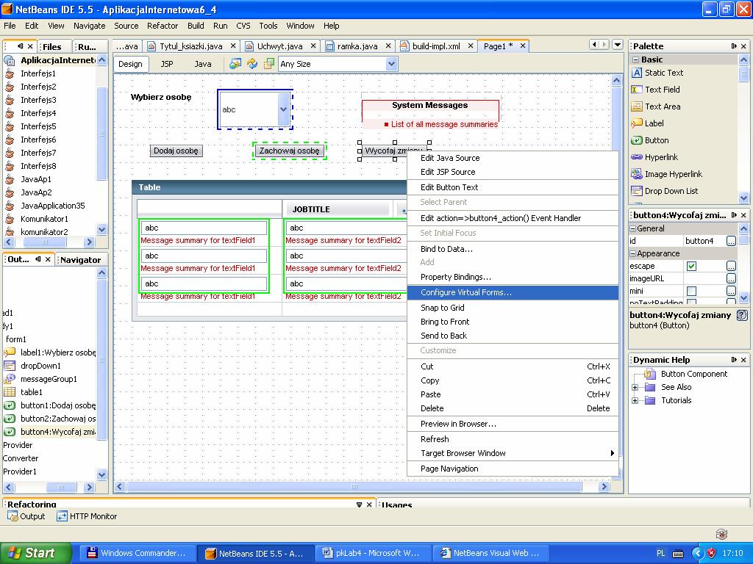Click the Dodaj osobę button on the canvas
The image size is (753, 564).
click(x=176, y=151)
